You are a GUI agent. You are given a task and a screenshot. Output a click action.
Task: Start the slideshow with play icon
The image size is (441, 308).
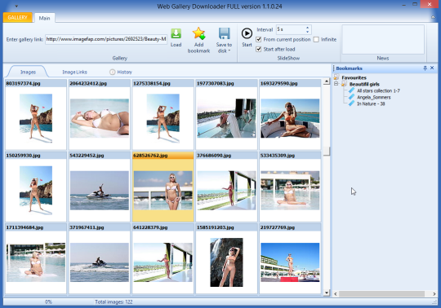coord(247,34)
